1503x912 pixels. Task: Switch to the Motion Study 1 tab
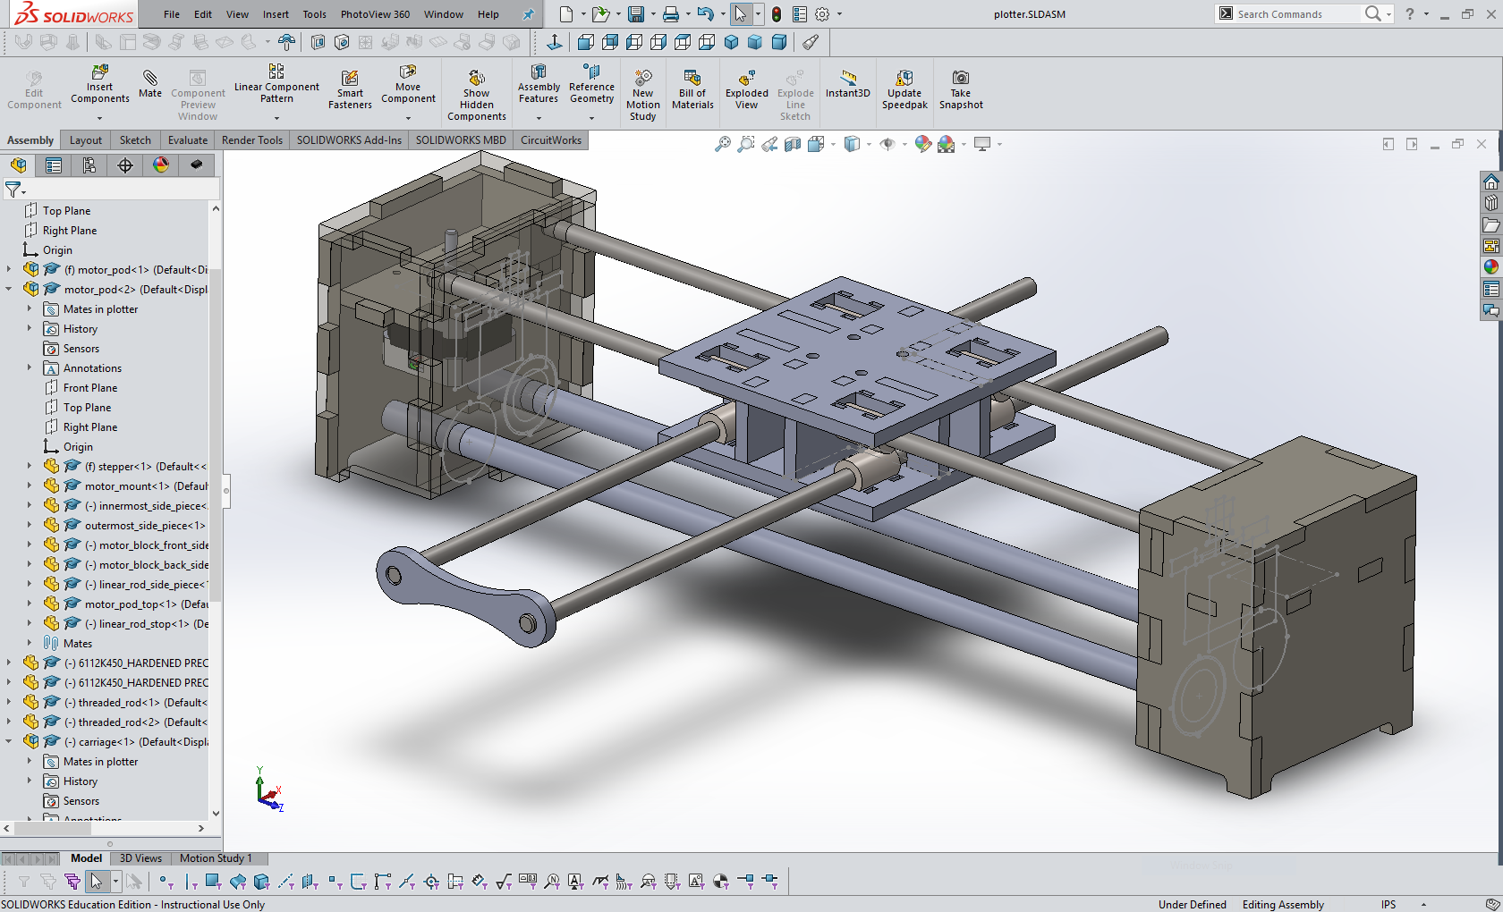[x=216, y=858]
